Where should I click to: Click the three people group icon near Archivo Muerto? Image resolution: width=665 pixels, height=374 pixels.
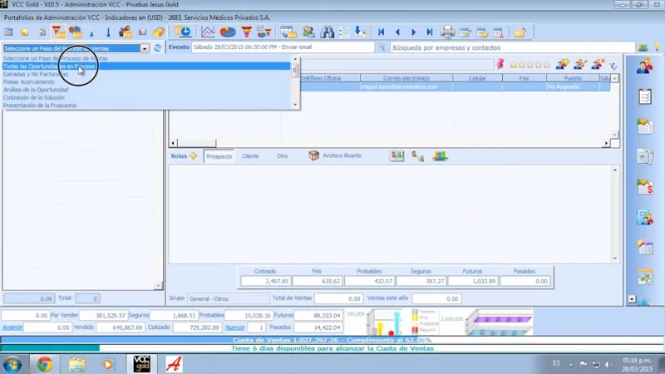click(x=440, y=156)
